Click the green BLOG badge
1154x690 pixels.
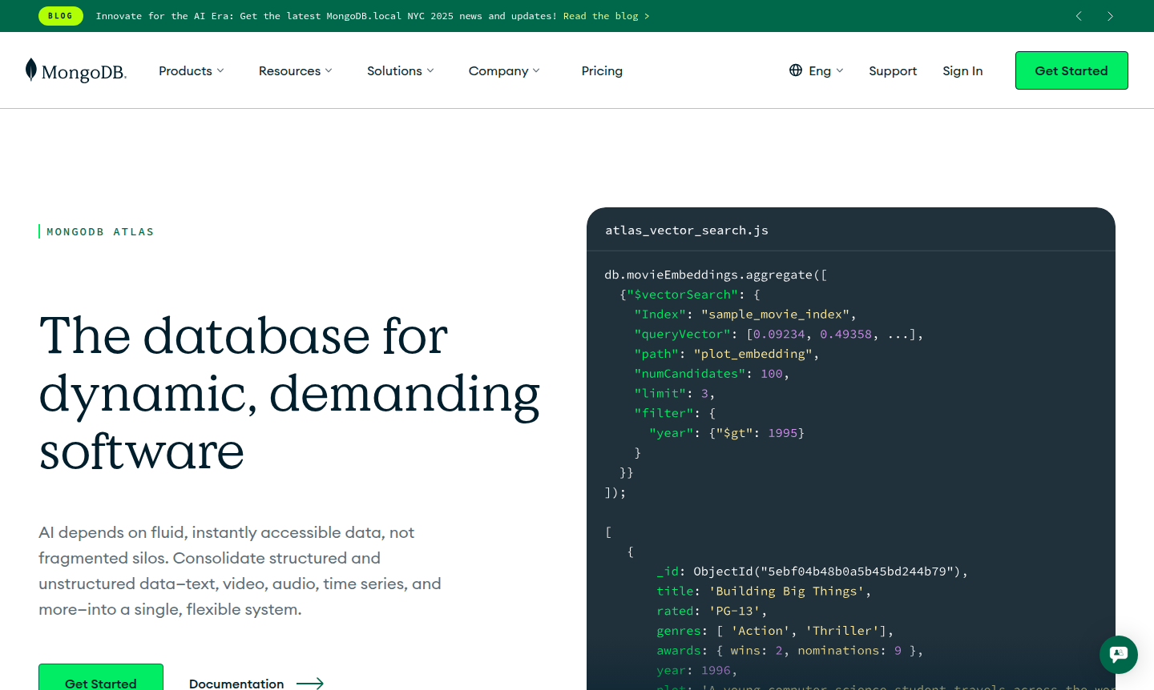[x=61, y=16]
